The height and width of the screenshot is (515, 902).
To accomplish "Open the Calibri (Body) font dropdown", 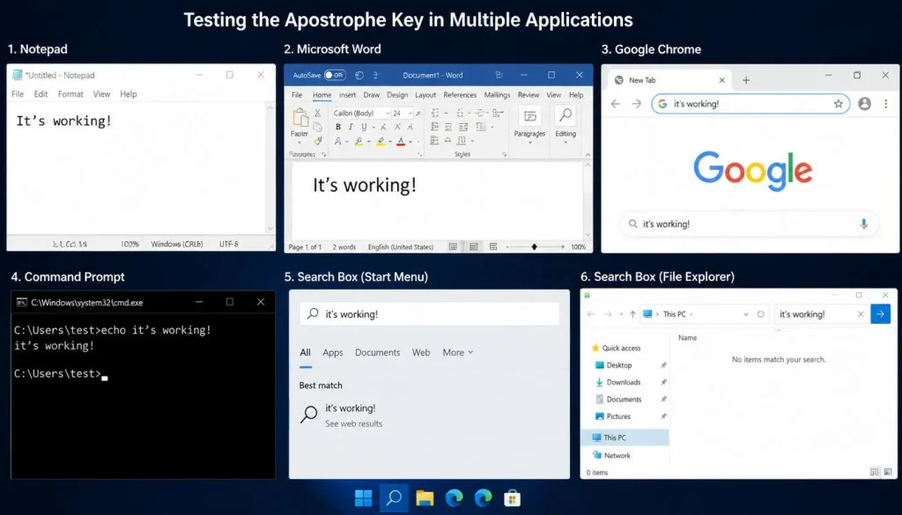I will (x=388, y=114).
